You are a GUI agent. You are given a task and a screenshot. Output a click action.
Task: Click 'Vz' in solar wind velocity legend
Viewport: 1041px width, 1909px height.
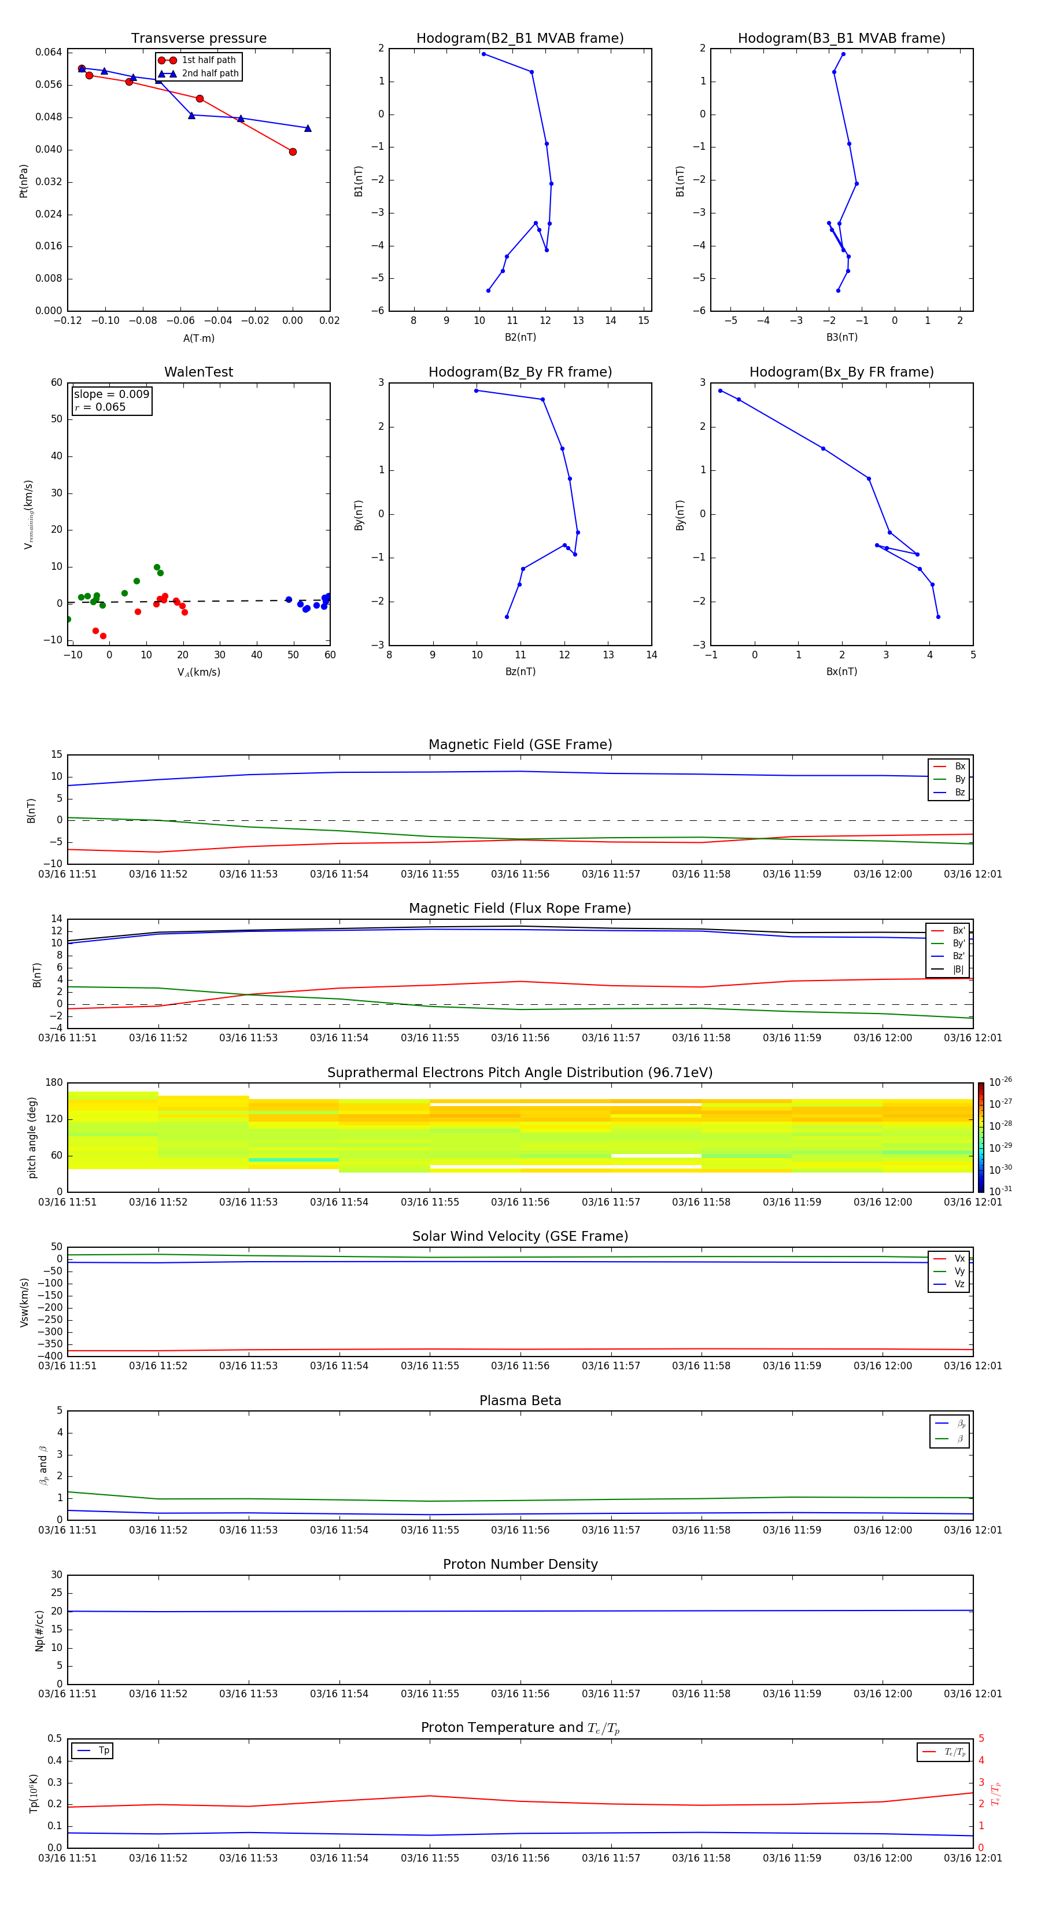click(950, 1284)
